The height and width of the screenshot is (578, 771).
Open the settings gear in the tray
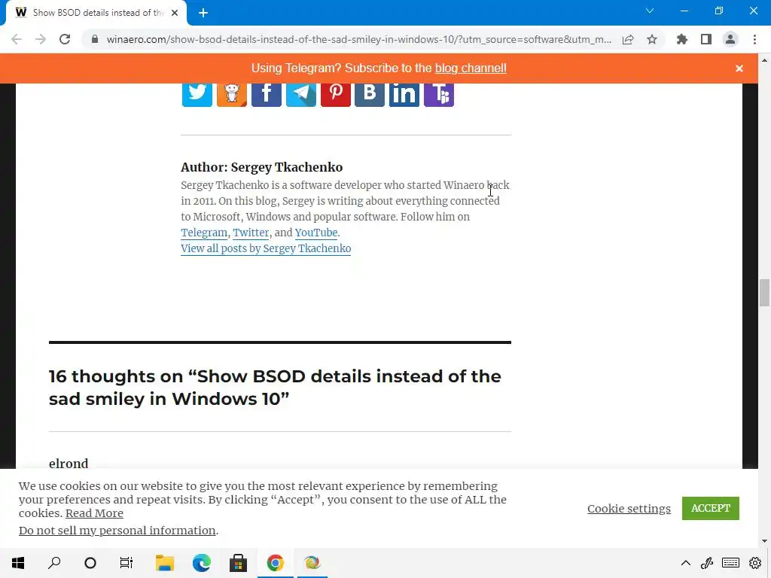point(755,563)
